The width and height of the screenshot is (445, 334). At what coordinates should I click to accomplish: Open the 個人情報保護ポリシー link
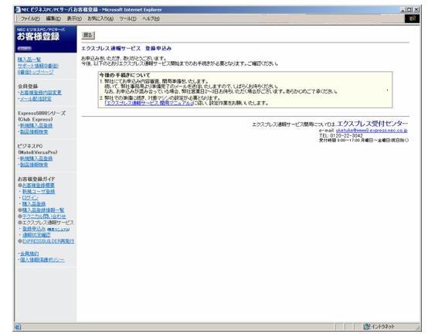click(x=42, y=260)
